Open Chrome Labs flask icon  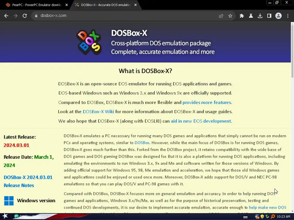coord(251,16)
